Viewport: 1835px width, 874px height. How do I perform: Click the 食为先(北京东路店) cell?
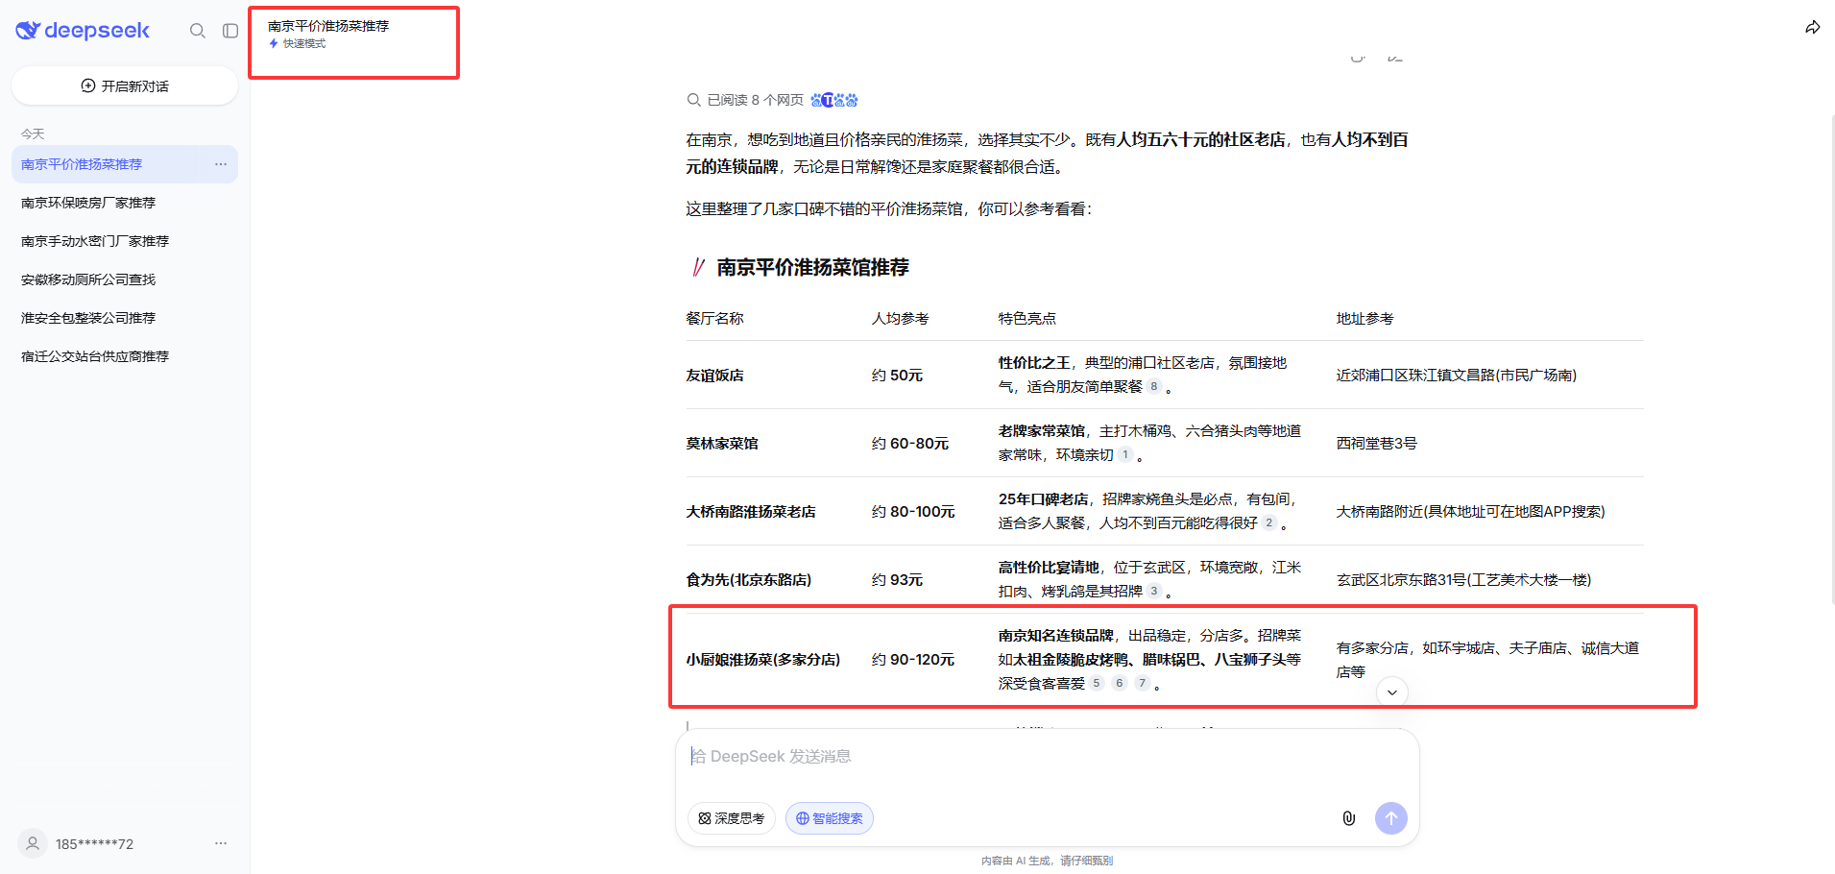[748, 579]
